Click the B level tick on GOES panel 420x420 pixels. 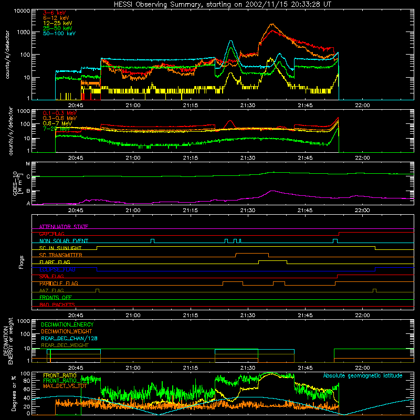tap(28, 192)
